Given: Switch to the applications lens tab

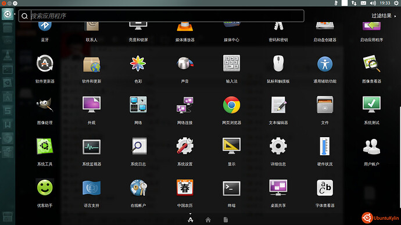Looking at the screenshot, I should point(190,220).
